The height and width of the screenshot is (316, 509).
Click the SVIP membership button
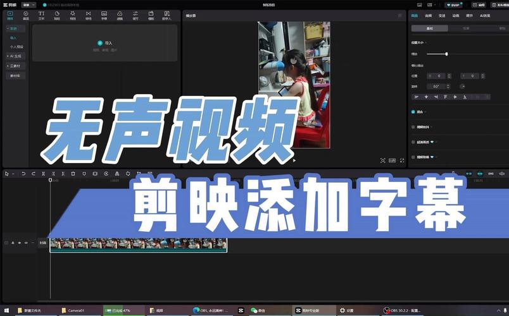click(453, 5)
